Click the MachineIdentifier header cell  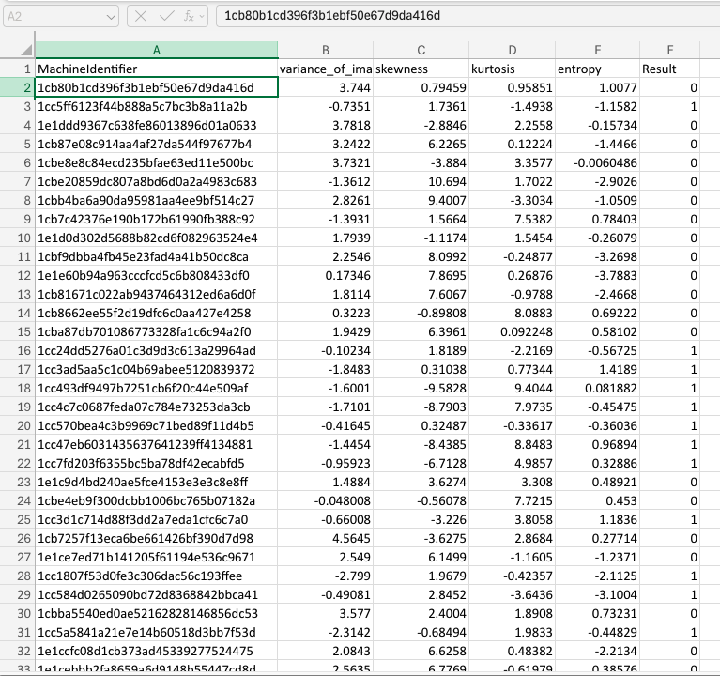156,69
